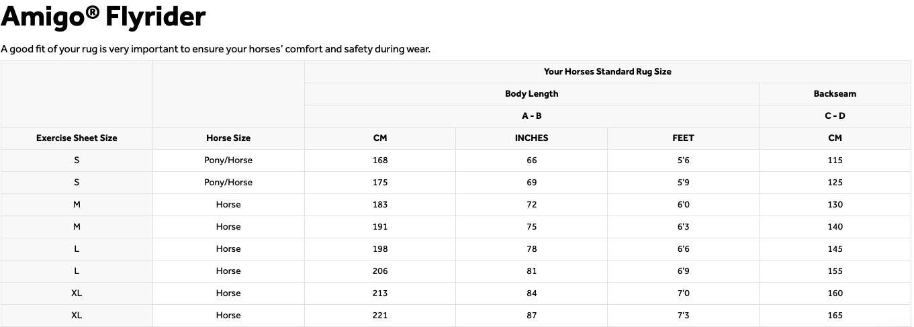
Task: Click the 145 backseam value cell
Action: [835, 249]
